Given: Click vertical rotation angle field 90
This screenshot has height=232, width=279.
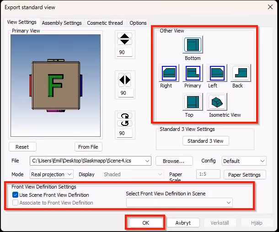Looking at the screenshot, I should pyautogui.click(x=124, y=52).
